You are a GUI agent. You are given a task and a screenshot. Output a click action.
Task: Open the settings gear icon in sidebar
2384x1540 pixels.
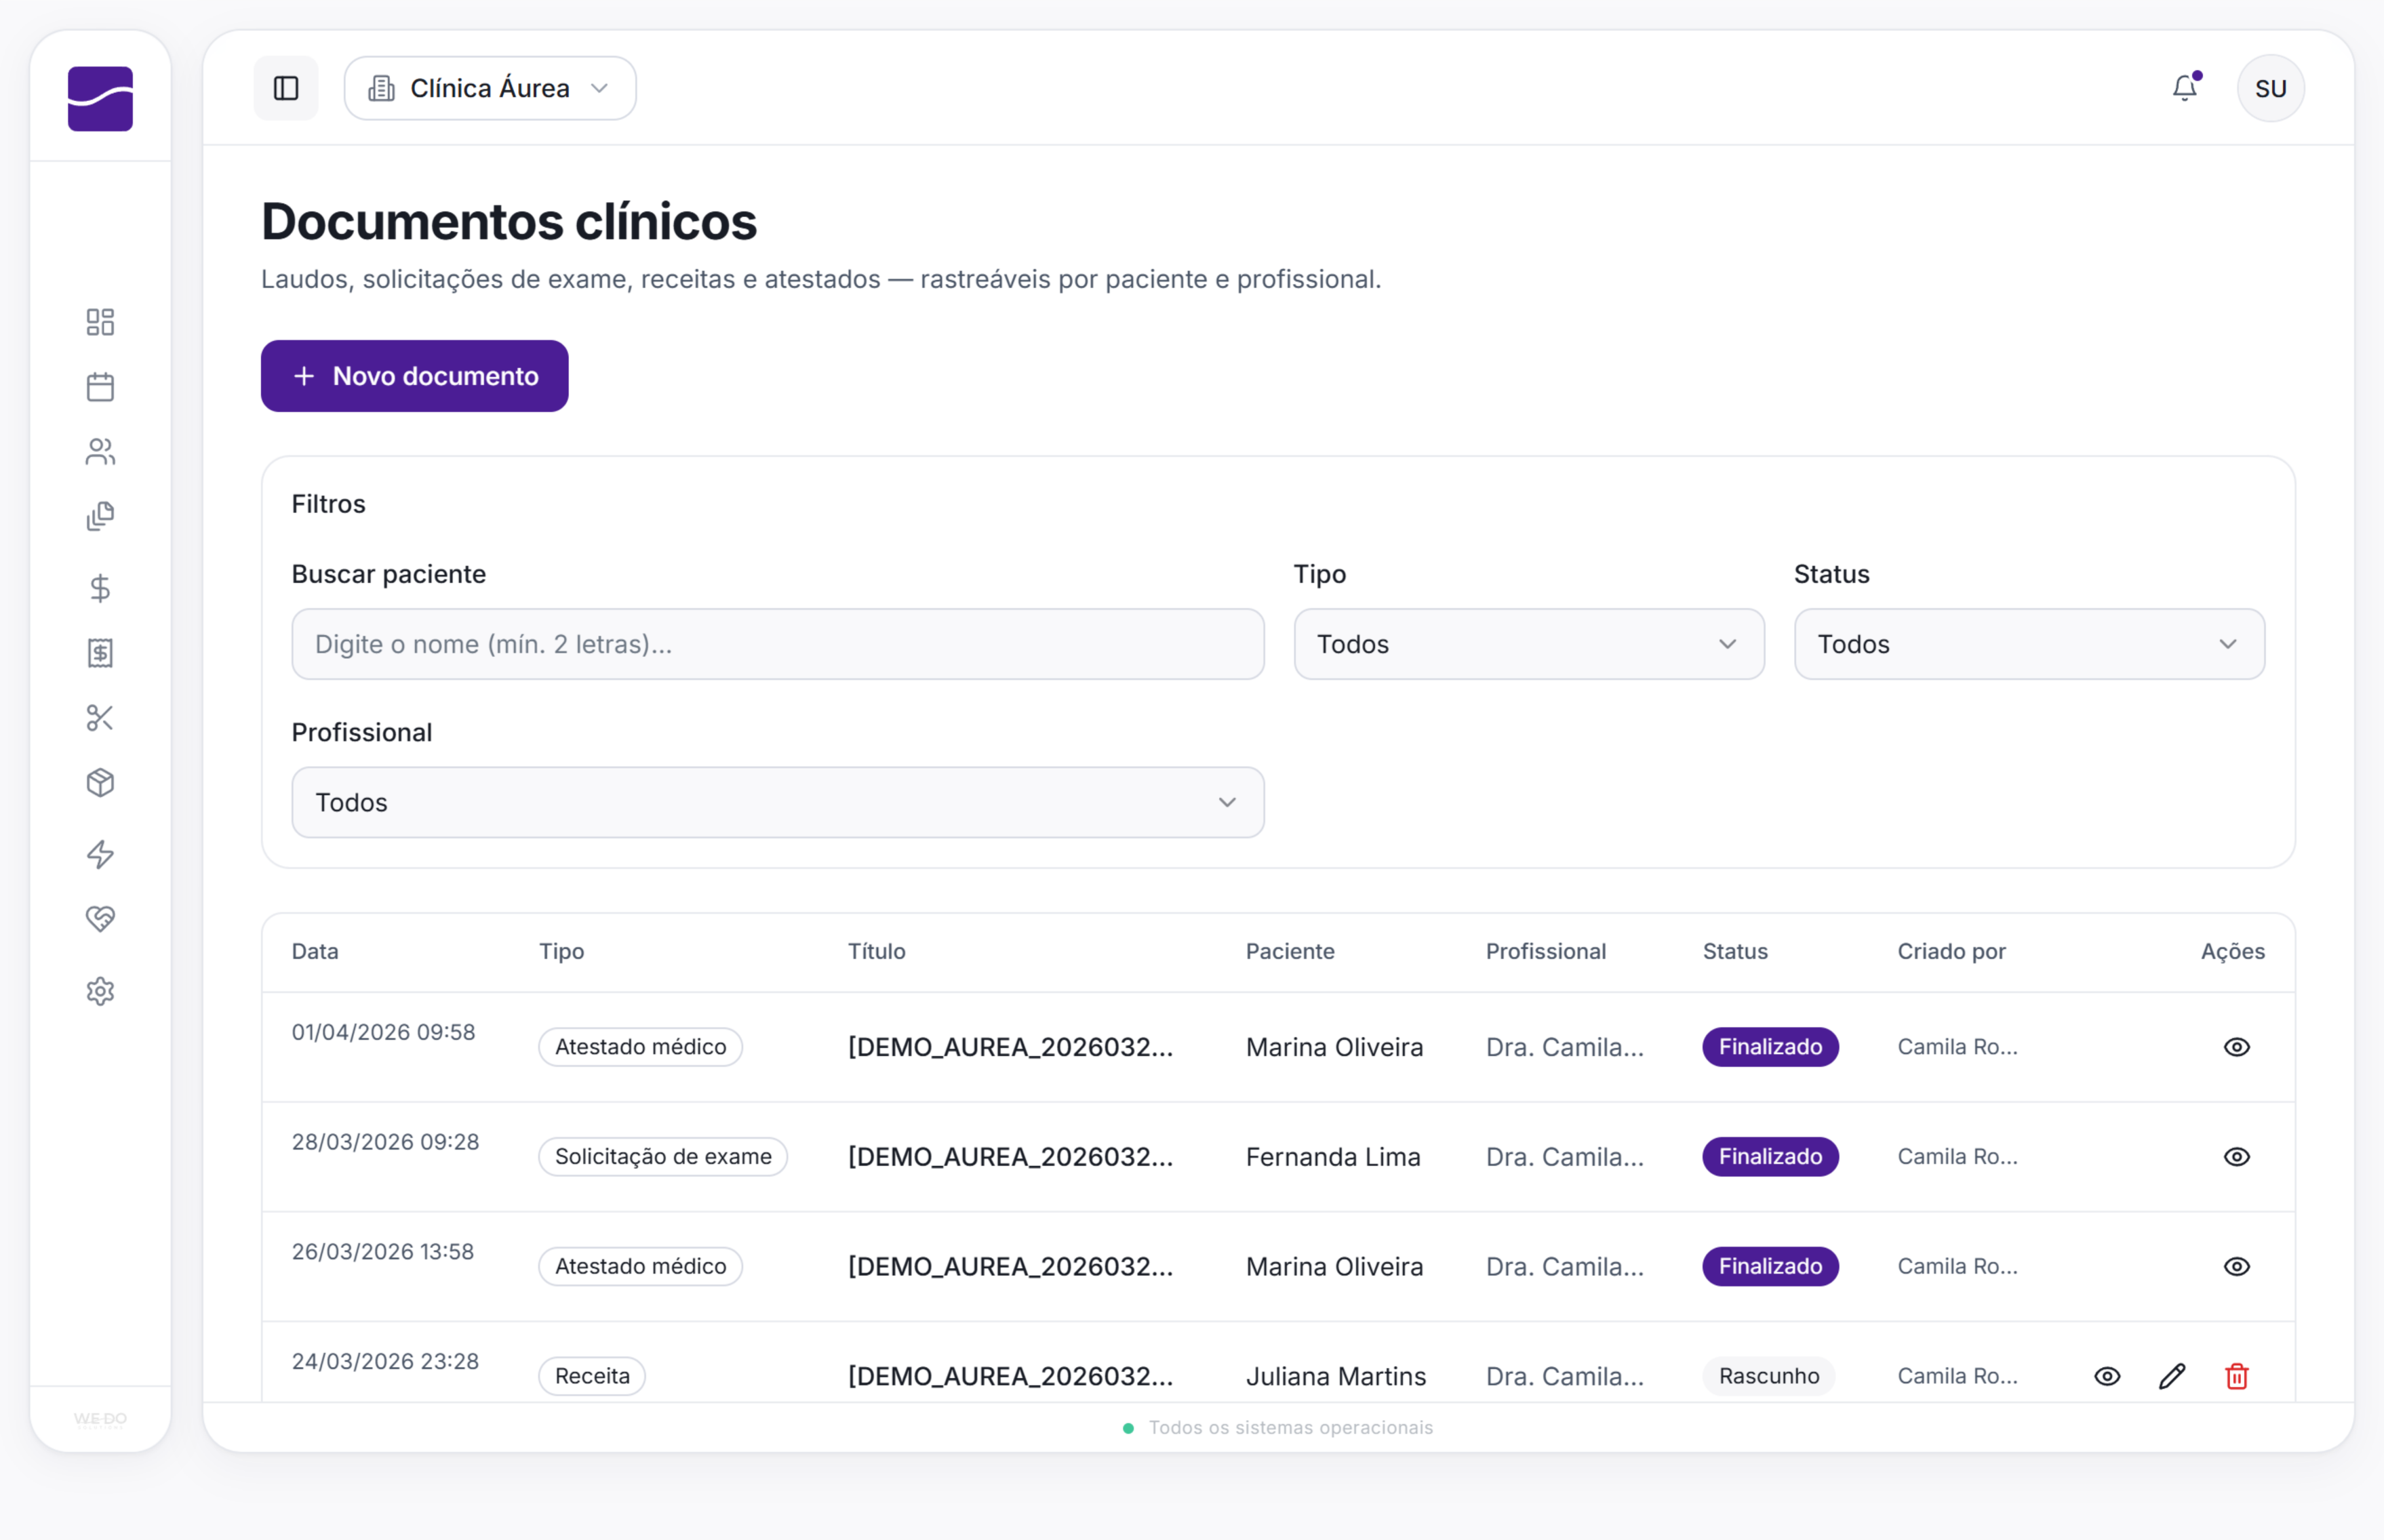[100, 991]
